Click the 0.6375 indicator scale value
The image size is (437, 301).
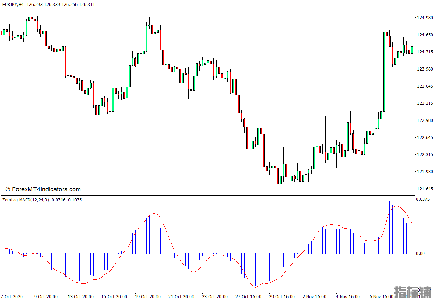tap(423, 199)
